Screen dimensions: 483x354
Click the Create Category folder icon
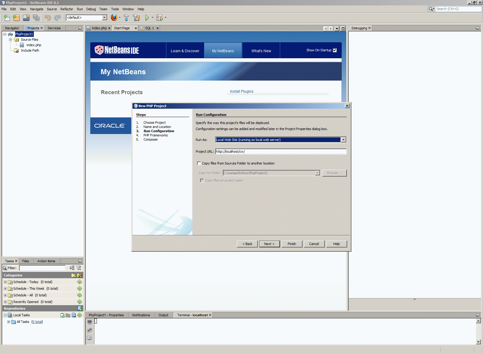[x=73, y=275]
